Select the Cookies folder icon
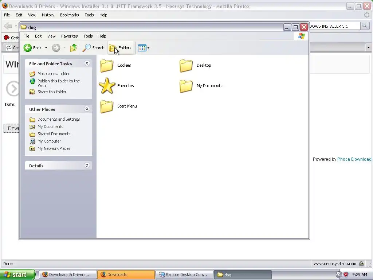This screenshot has height=280, width=373. 107,66
